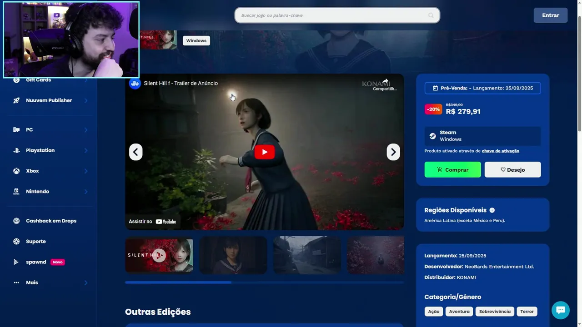Click Assistir no YouTube link
The width and height of the screenshot is (582, 327).
pyautogui.click(x=152, y=221)
